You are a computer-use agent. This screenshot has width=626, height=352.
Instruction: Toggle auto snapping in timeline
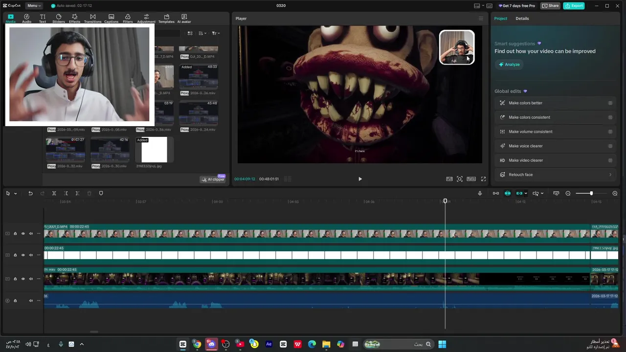[508, 193]
